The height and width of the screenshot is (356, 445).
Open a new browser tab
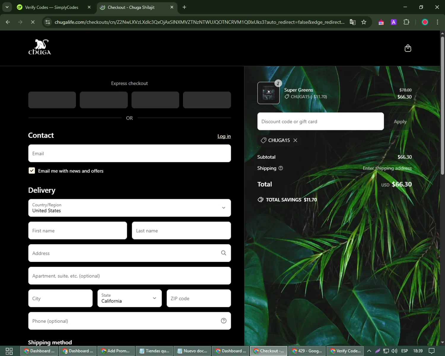click(184, 7)
